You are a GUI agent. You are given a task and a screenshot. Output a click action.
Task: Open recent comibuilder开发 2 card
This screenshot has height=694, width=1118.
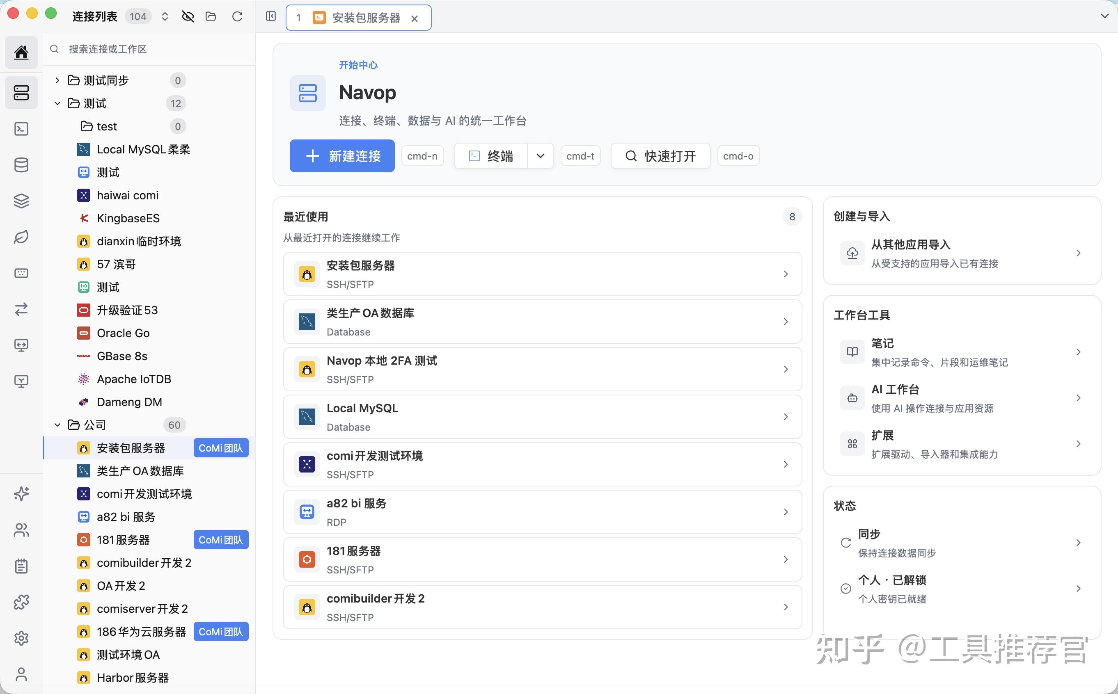pyautogui.click(x=543, y=607)
